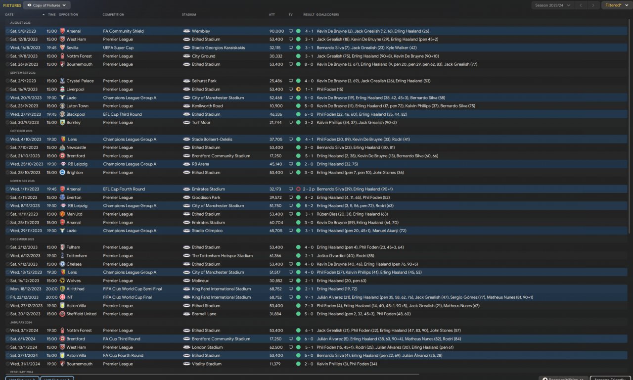
Task: Click the Wolves club badge
Action: pos(62,281)
